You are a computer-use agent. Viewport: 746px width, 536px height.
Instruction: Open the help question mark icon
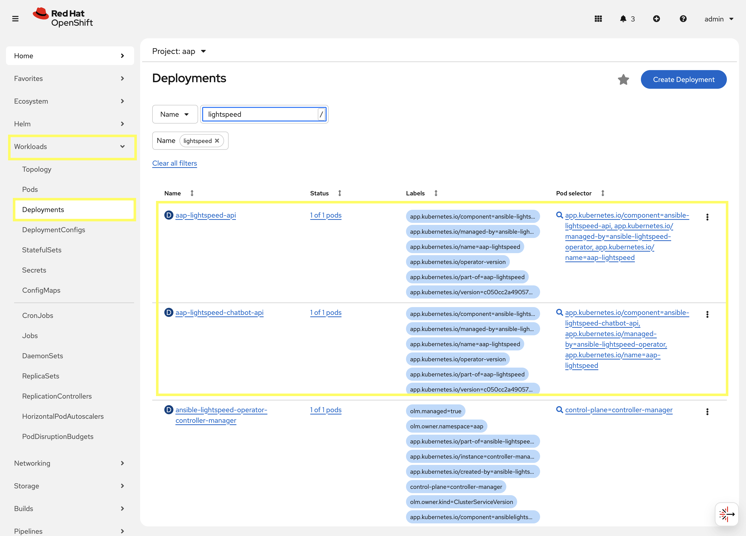683,19
